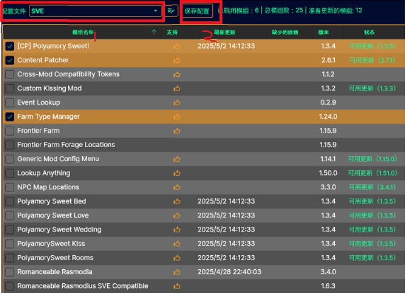Click the 保存配置 button
The width and height of the screenshot is (405, 293).
click(197, 11)
